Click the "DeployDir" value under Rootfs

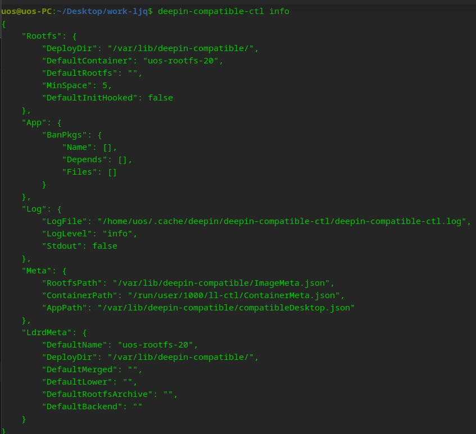click(x=180, y=48)
